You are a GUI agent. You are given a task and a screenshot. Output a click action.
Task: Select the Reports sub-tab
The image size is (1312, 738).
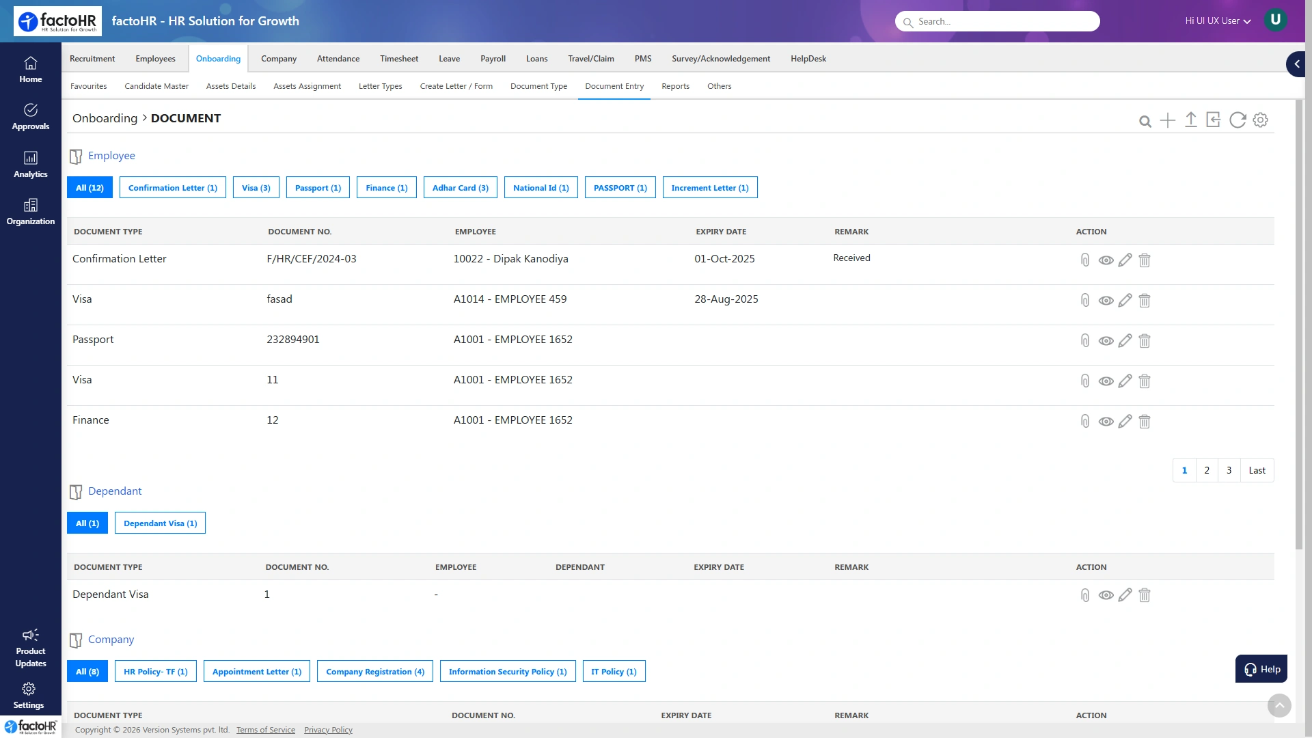coord(675,86)
